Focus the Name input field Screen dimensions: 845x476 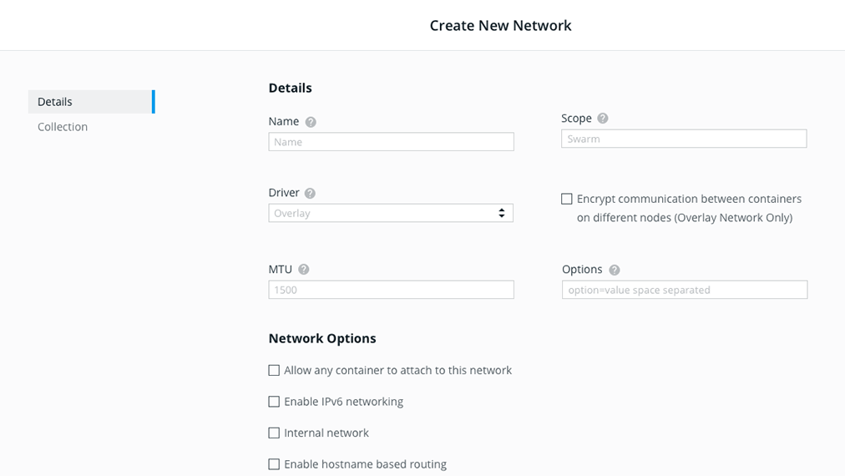392,142
